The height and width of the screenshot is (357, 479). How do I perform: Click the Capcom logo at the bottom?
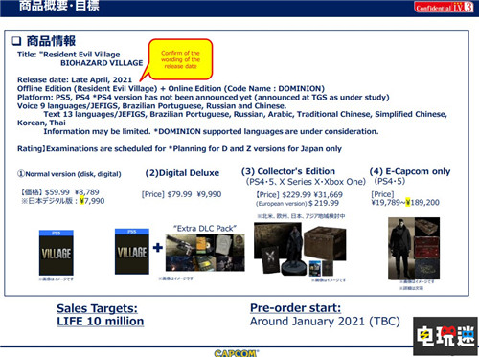point(236,353)
